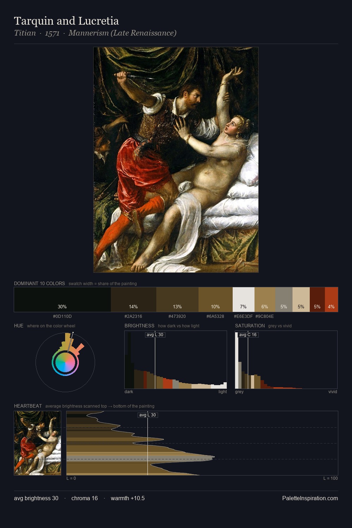
Task: Click 'swatch width = share of the painting' caption
Action: tap(103, 284)
